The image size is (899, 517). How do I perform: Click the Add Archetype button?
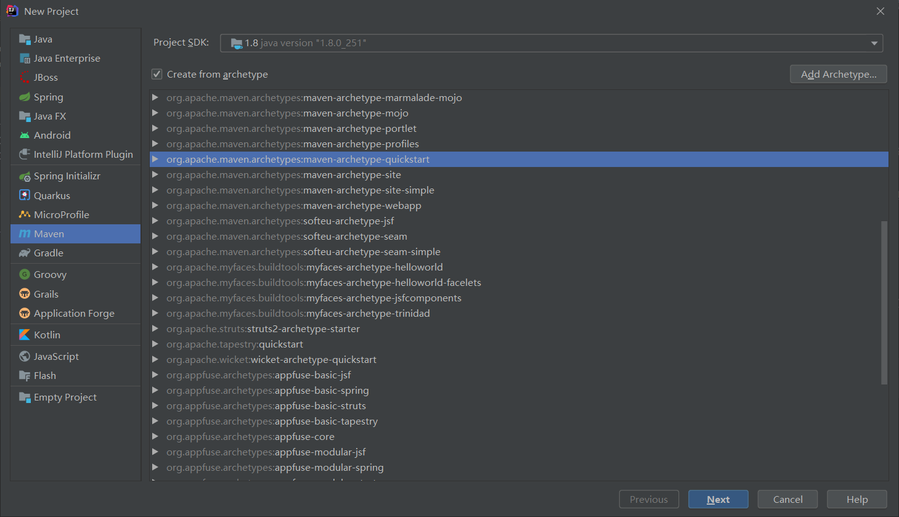839,74
